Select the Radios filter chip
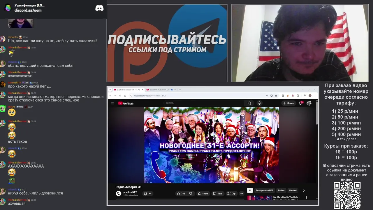The image size is (373, 210). [x=281, y=190]
